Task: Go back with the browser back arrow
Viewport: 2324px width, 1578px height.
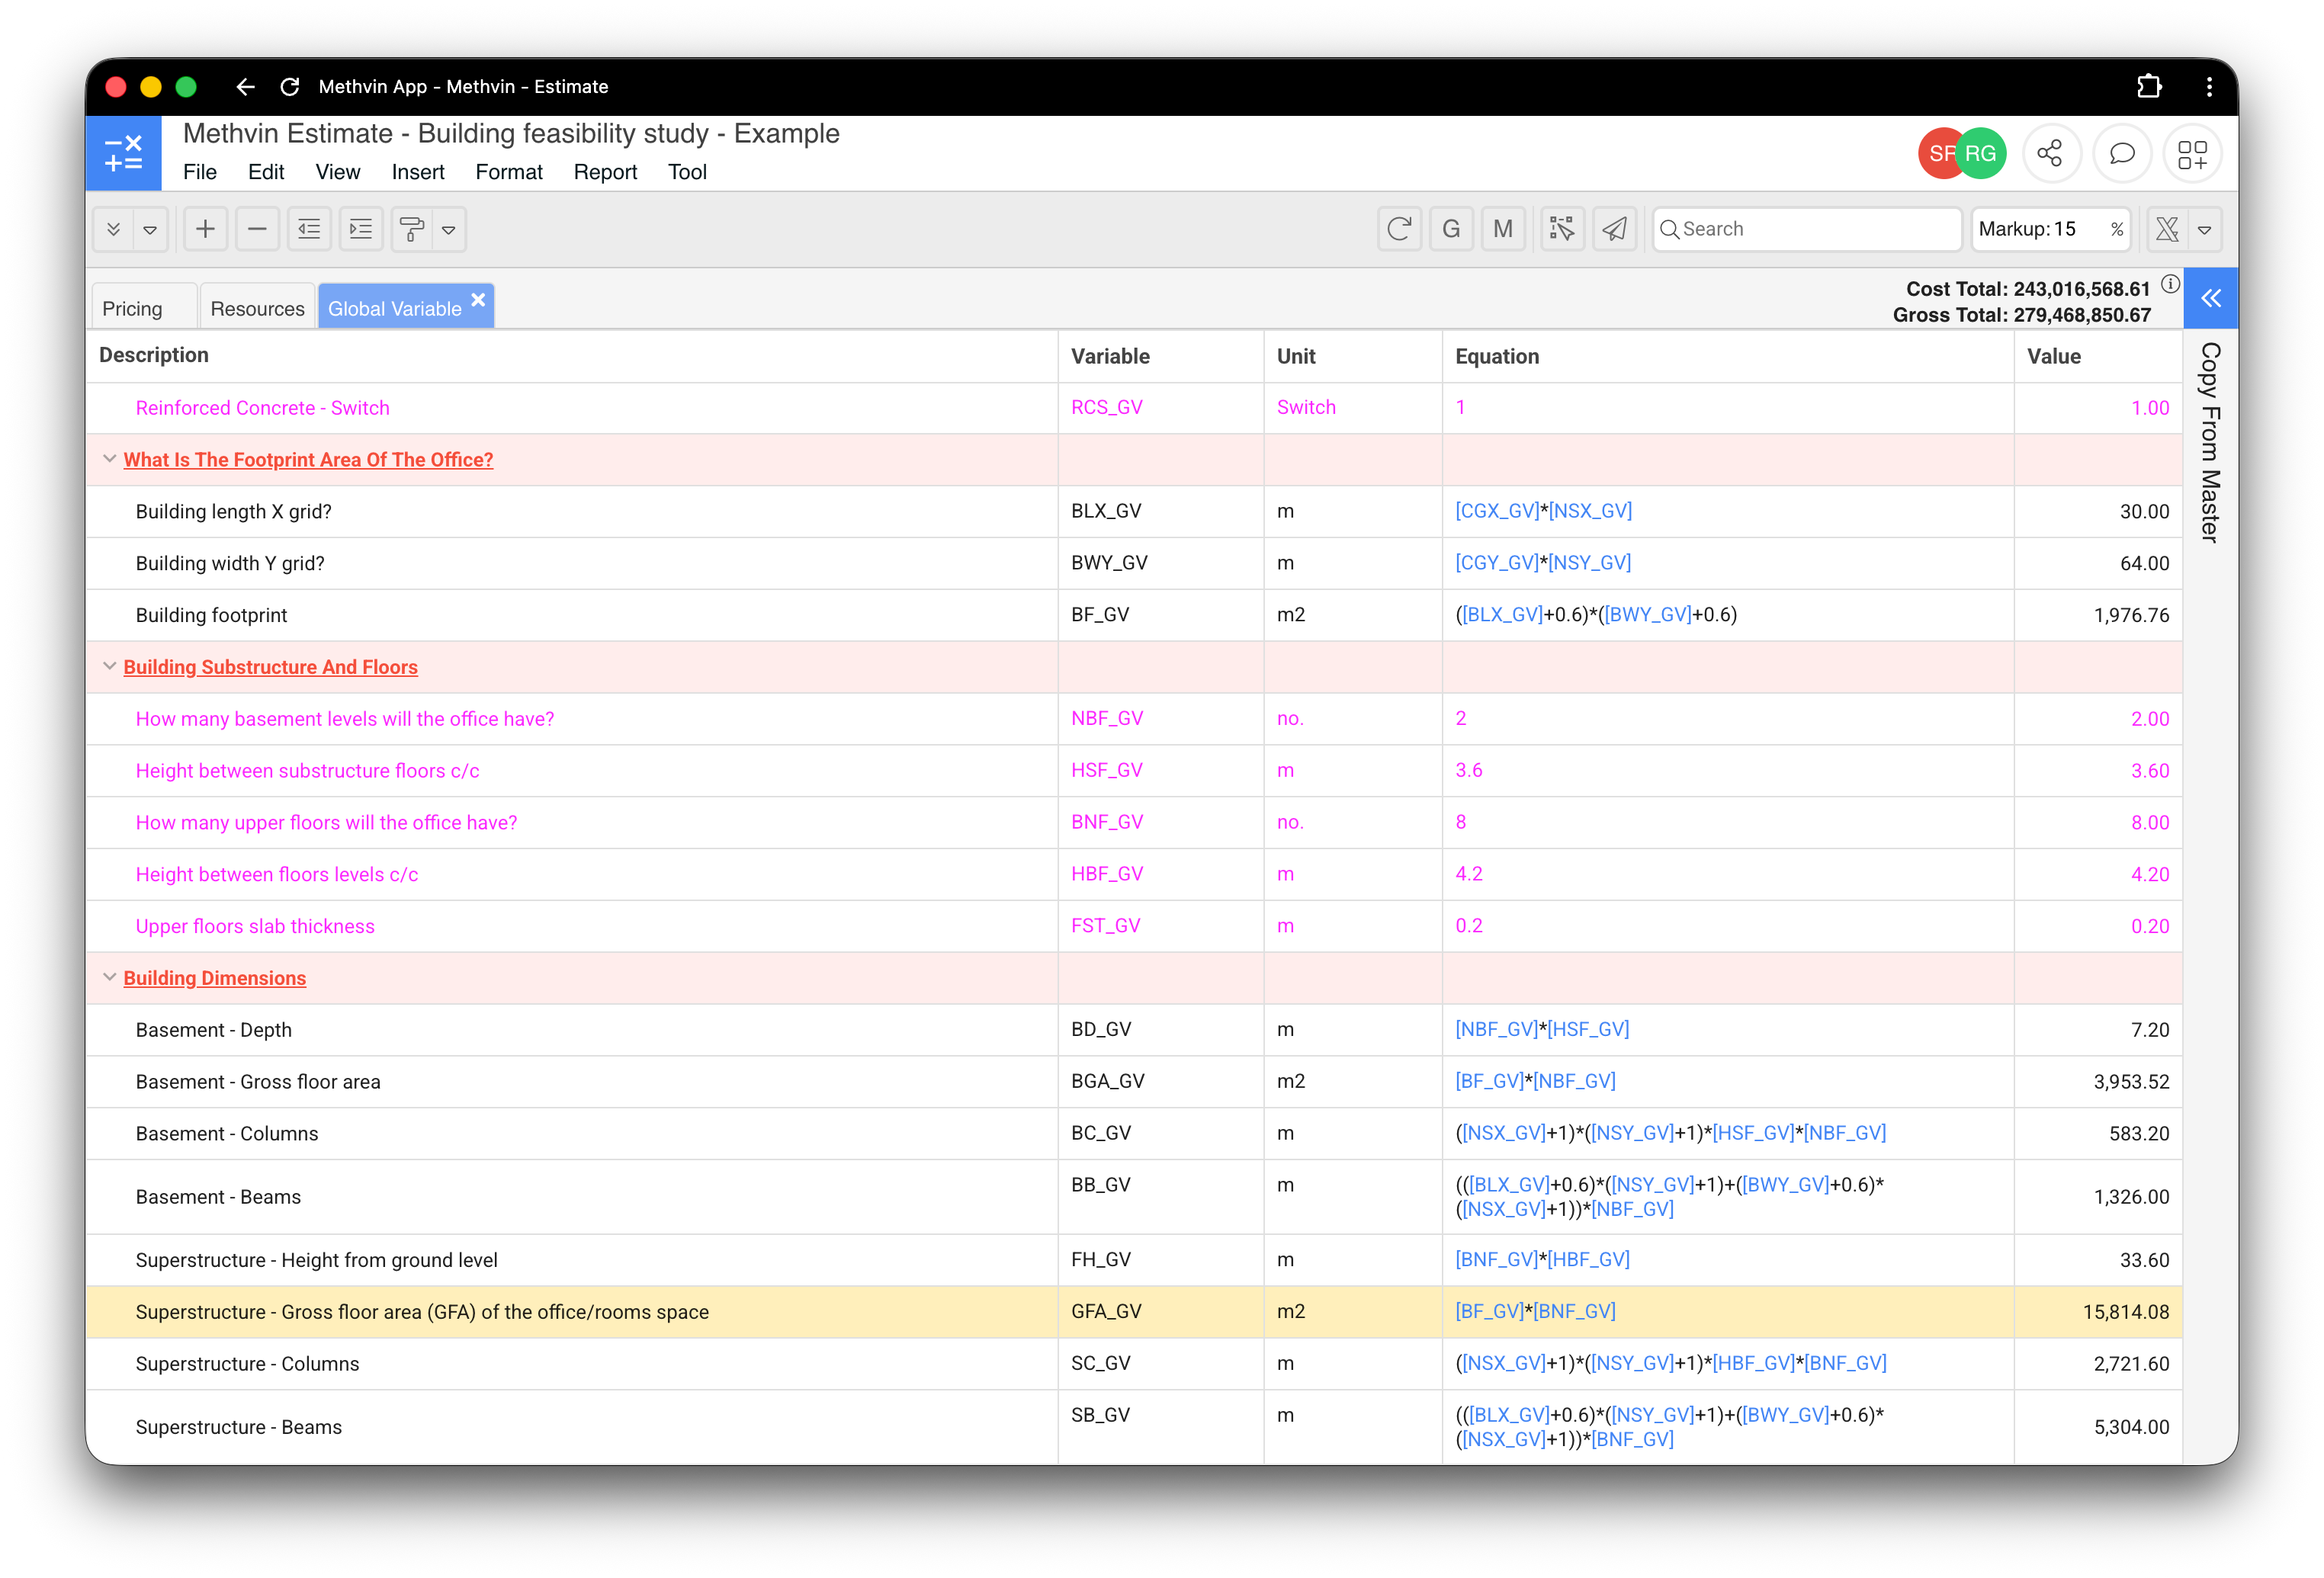Action: [245, 87]
